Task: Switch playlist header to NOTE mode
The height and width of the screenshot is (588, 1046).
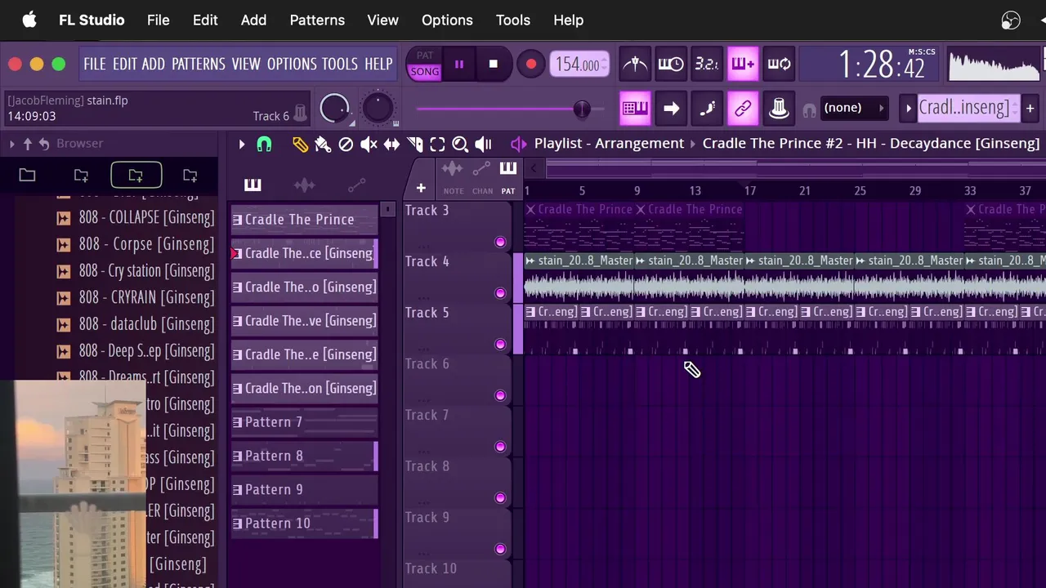Action: (x=453, y=178)
